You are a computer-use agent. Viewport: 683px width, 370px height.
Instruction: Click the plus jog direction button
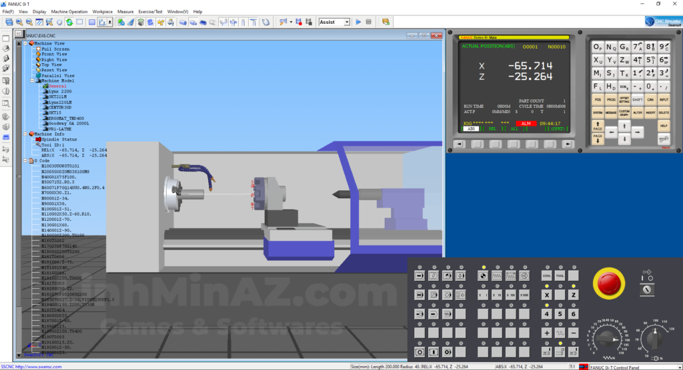(547, 333)
